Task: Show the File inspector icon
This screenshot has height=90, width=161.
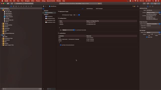Action: pos(148,6)
